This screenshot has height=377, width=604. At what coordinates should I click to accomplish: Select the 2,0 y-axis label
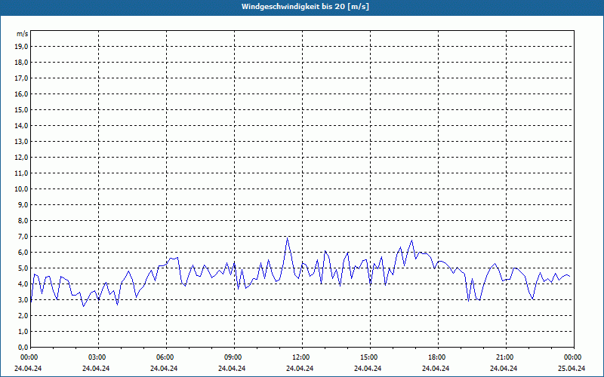[23, 315]
